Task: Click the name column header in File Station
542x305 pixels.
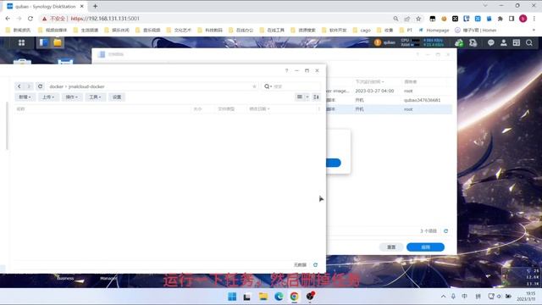Action: pos(20,109)
